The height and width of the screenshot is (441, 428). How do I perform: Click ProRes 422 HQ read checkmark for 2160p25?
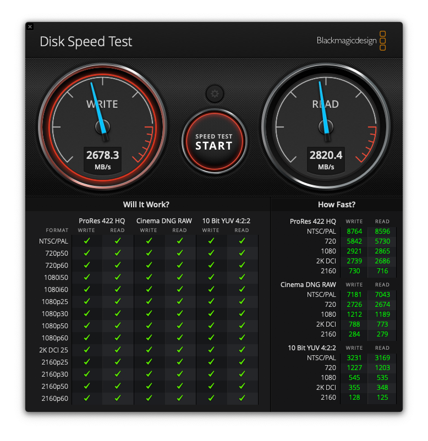[x=118, y=362]
